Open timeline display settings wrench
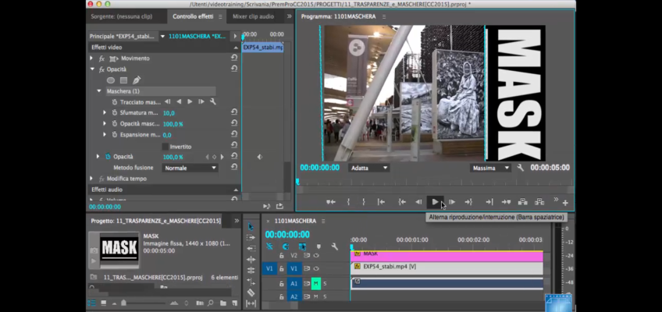This screenshot has height=312, width=662. pos(335,246)
